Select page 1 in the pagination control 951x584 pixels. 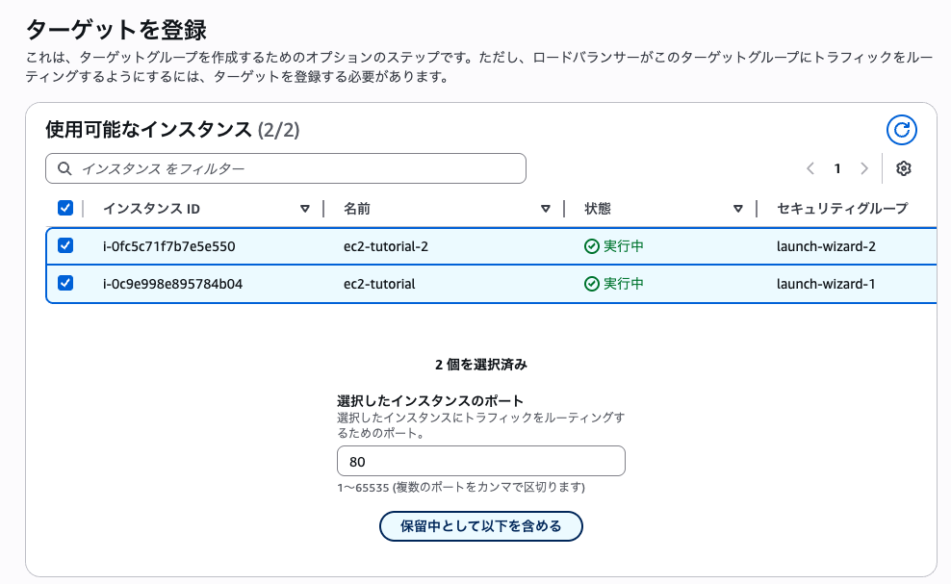pyautogui.click(x=837, y=167)
